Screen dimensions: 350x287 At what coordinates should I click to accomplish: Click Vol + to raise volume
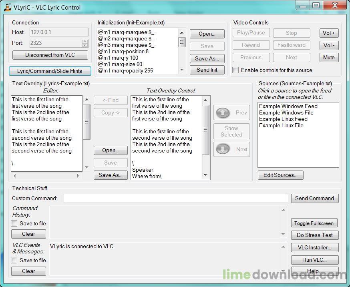[329, 33]
